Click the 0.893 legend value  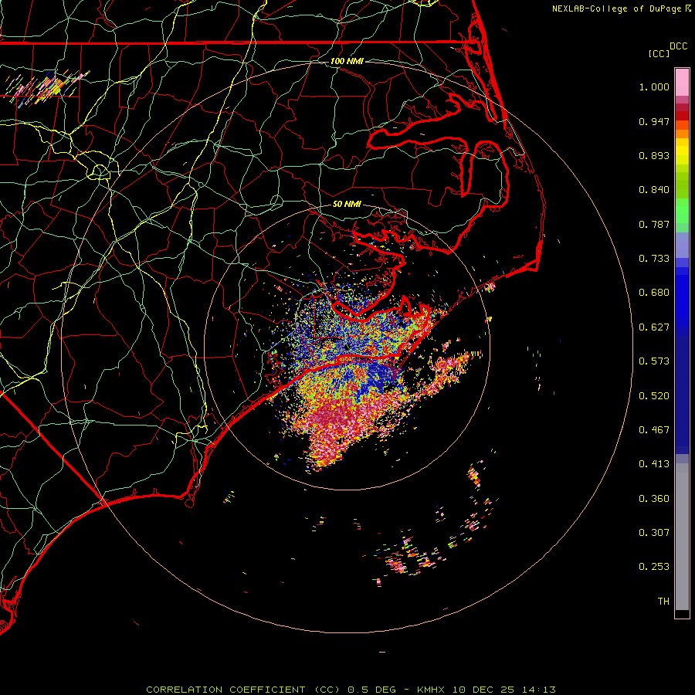654,155
